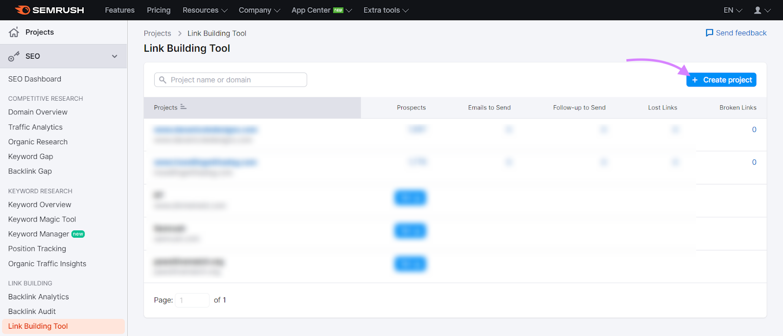Open Projects in the sidebar
783x336 pixels.
[40, 32]
